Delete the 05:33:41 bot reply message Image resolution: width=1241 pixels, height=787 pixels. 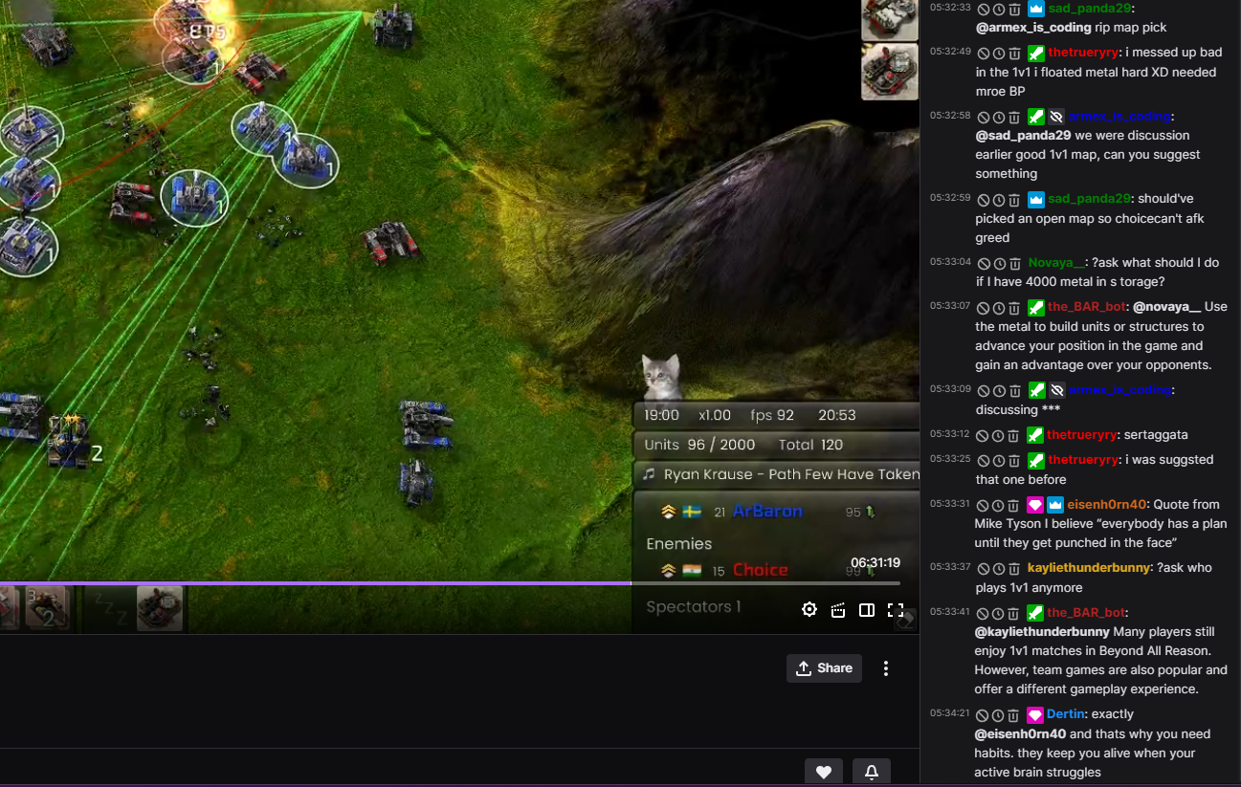[x=1014, y=613]
